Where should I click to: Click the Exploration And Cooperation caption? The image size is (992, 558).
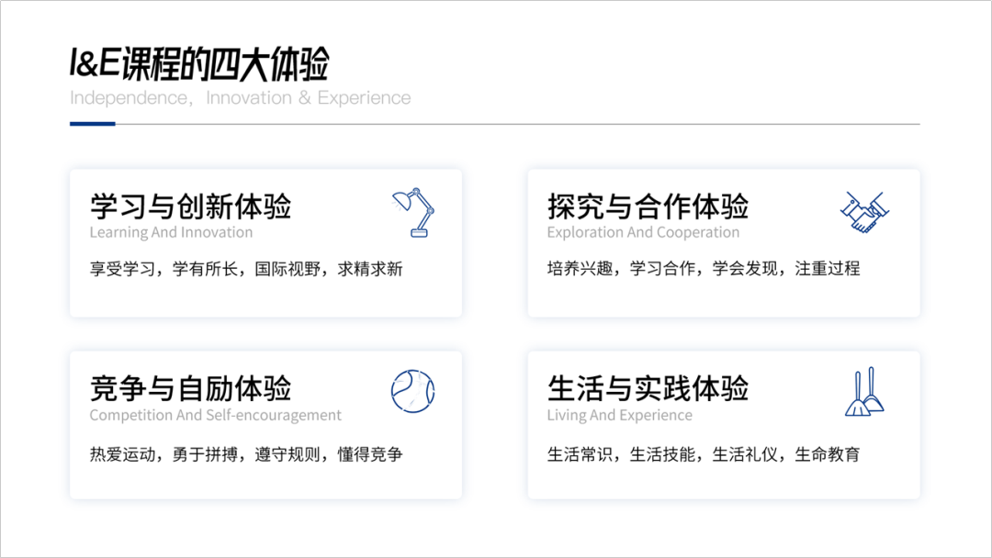tap(643, 232)
